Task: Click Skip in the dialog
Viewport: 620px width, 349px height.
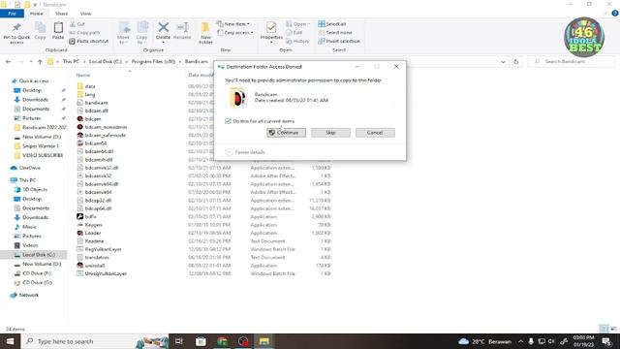Action: click(330, 133)
